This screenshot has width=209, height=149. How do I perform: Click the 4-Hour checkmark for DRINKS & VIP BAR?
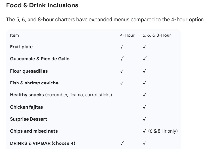[x=122, y=143]
